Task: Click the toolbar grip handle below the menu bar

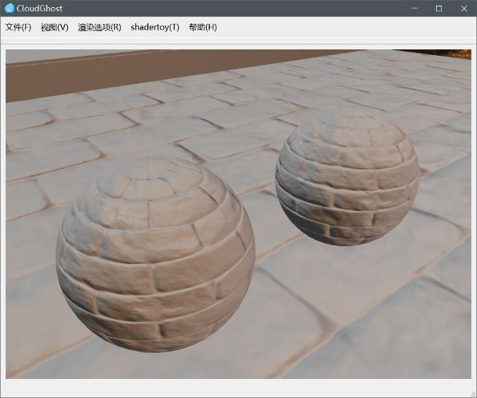Action: pyautogui.click(x=4, y=41)
